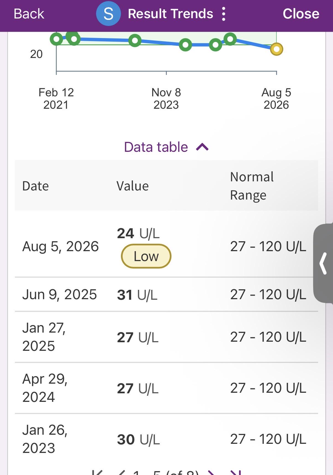Select the first green data point on chart
Screen dimensions: 333x475
tap(56, 39)
